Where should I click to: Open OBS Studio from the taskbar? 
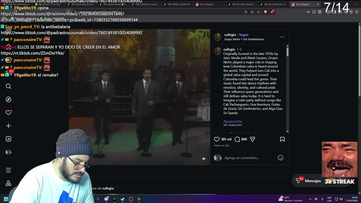pyautogui.click(x=131, y=199)
